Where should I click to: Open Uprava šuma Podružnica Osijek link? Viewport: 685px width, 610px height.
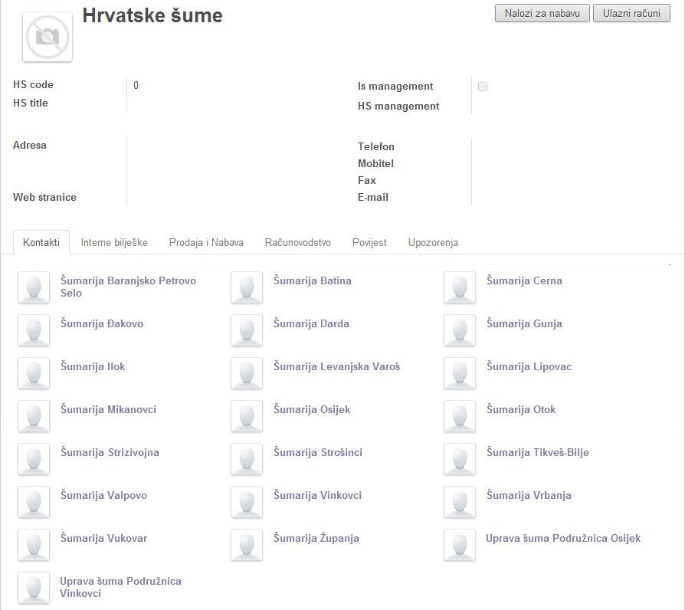[x=562, y=538]
